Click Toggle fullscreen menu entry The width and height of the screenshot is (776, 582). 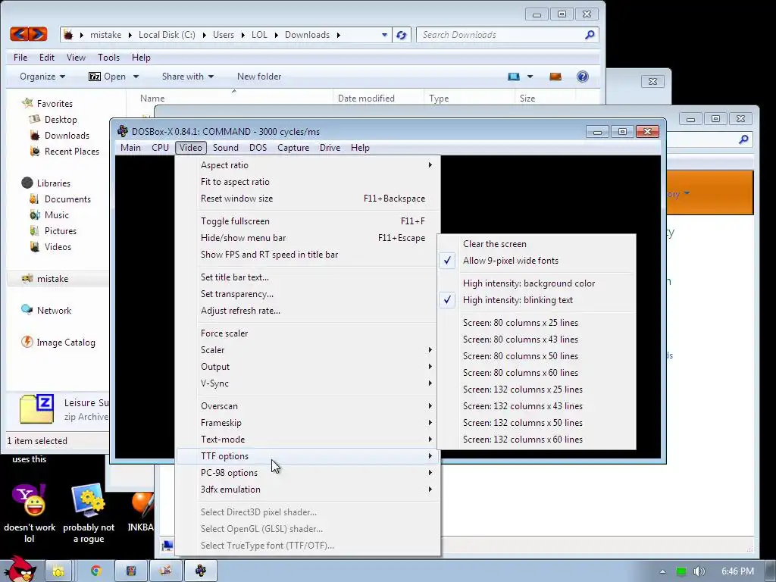pos(308,221)
